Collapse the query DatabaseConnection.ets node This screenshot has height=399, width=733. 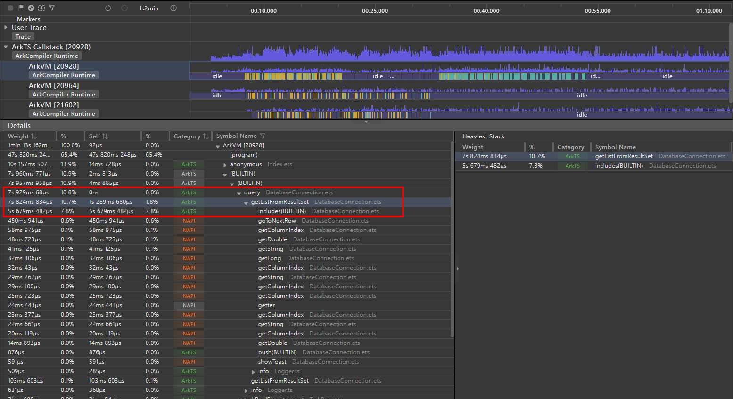(239, 193)
